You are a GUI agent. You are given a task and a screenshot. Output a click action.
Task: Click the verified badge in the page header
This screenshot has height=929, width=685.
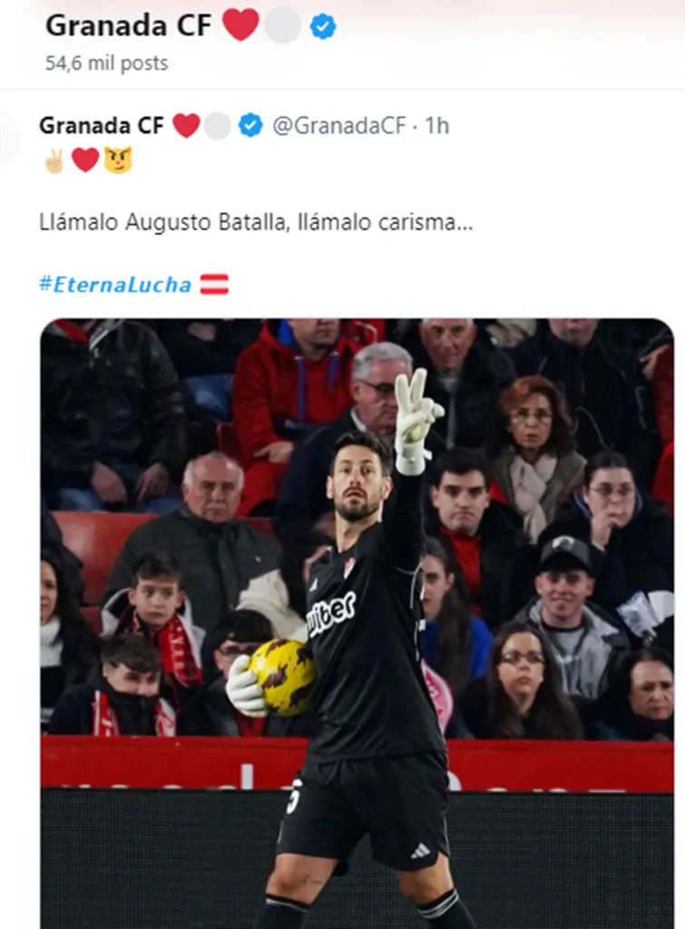click(x=323, y=26)
